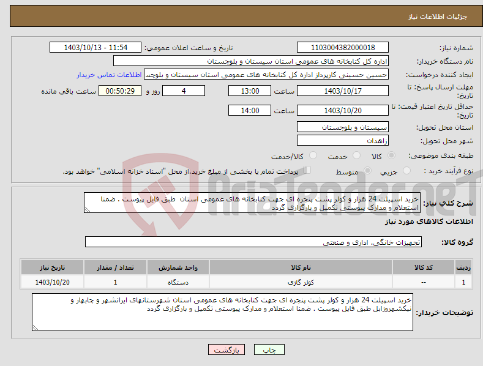Click the جزئیات اطلاعات نیاز page header
This screenshot has width=483, height=366.
point(438,17)
